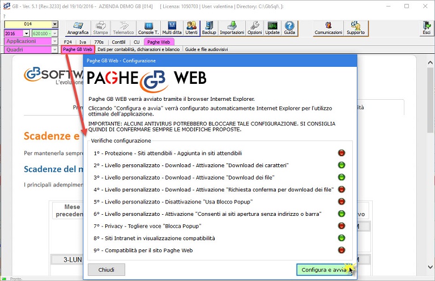Image resolution: width=435 pixels, height=281 pixels.
Task: Open Guide e file audiovisivi sub-tab
Action: pos(206,49)
